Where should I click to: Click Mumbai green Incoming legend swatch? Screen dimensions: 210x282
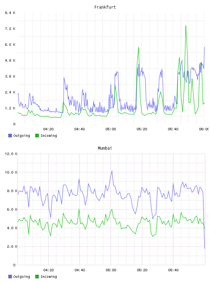[37, 276]
